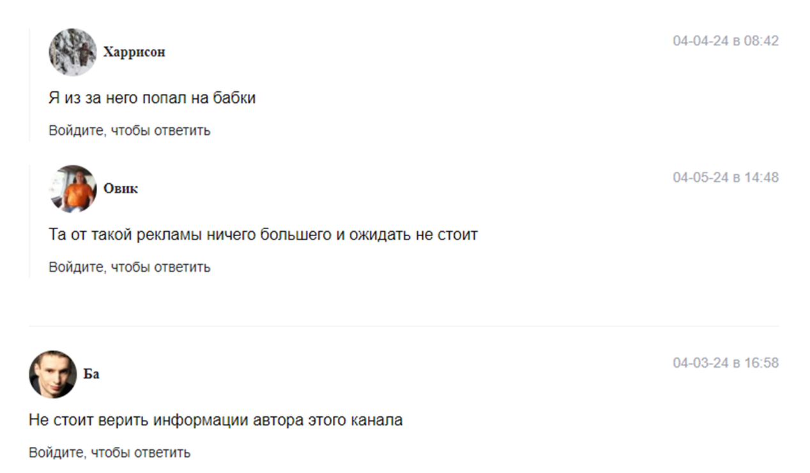Click the horizontal divider above Ба's comment
This screenshot has width=810, height=473.
pos(404,326)
